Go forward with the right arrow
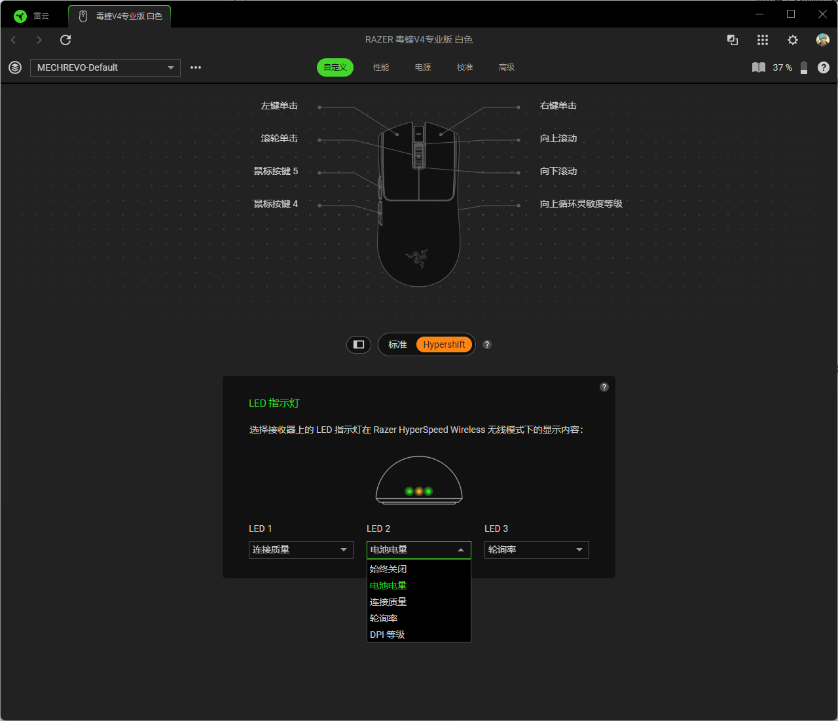This screenshot has width=838, height=721. tap(39, 40)
